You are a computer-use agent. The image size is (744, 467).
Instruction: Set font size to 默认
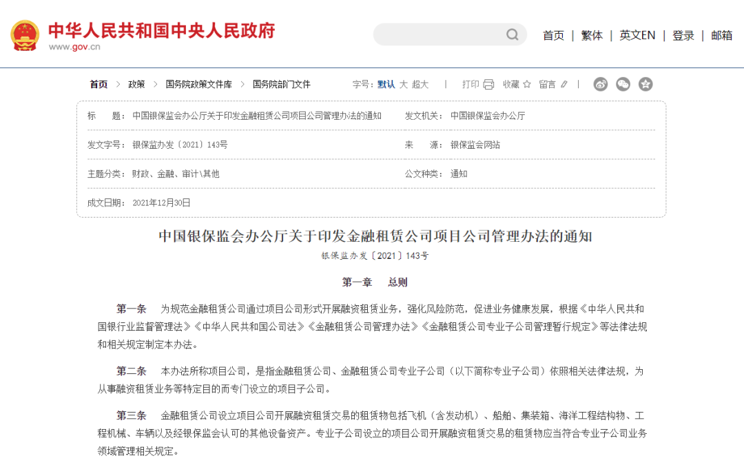386,84
